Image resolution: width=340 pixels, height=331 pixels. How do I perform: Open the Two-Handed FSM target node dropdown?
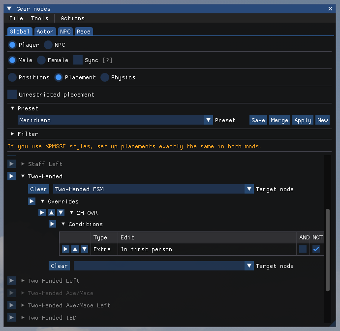(x=248, y=189)
